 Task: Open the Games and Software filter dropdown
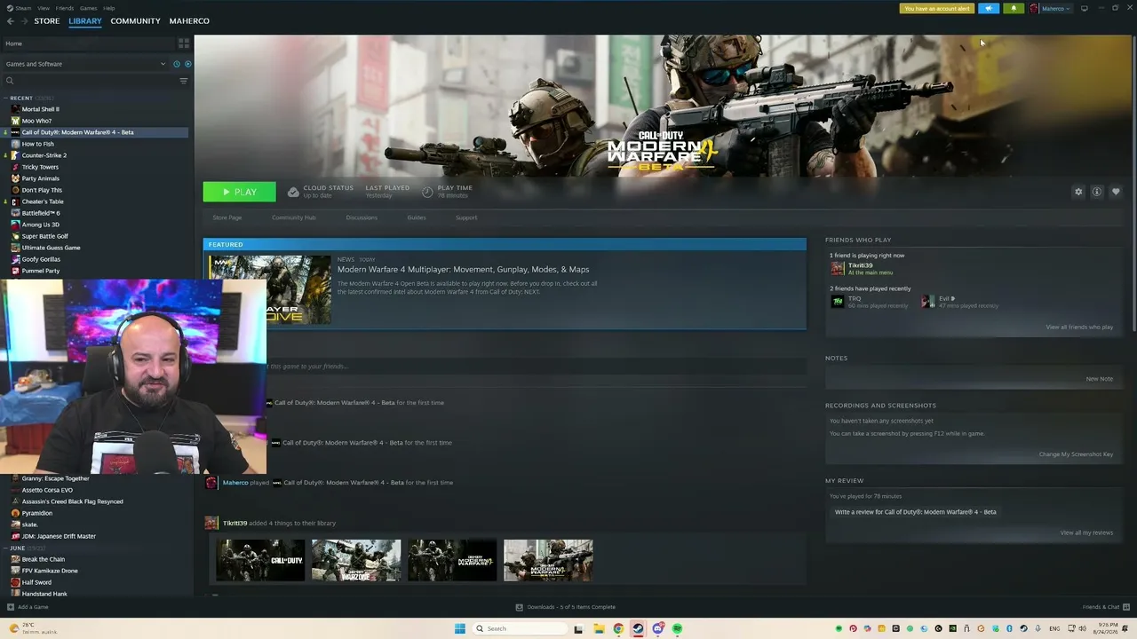tap(85, 64)
